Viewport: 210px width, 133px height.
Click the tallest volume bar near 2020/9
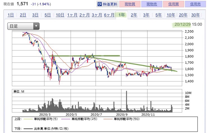(x=126, y=101)
